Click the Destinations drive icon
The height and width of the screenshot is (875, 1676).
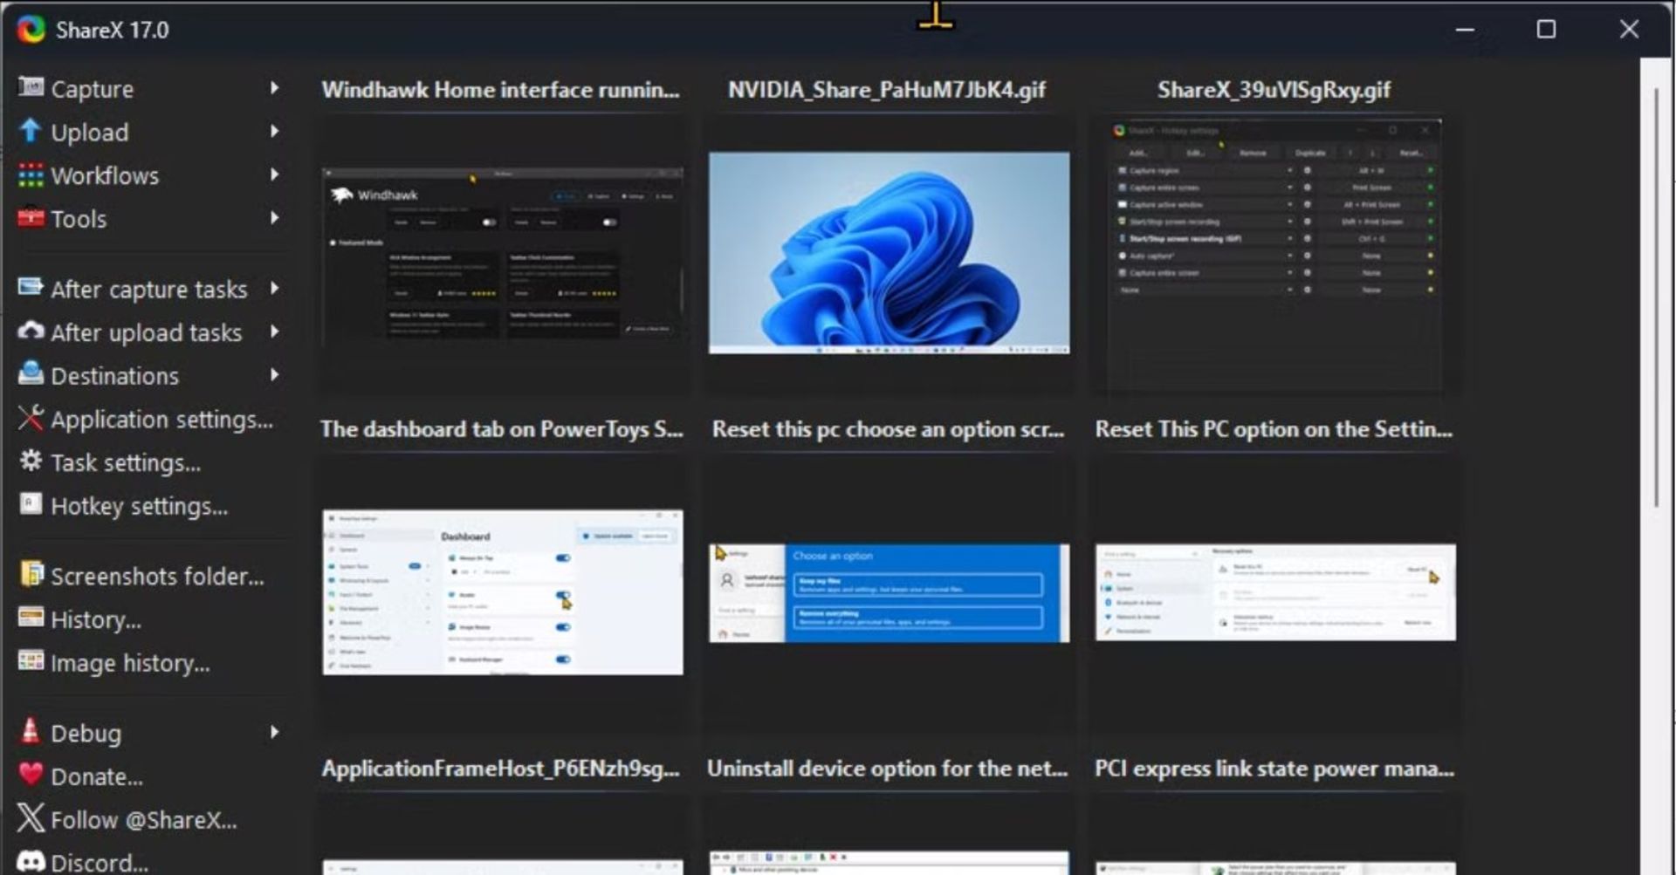31,373
